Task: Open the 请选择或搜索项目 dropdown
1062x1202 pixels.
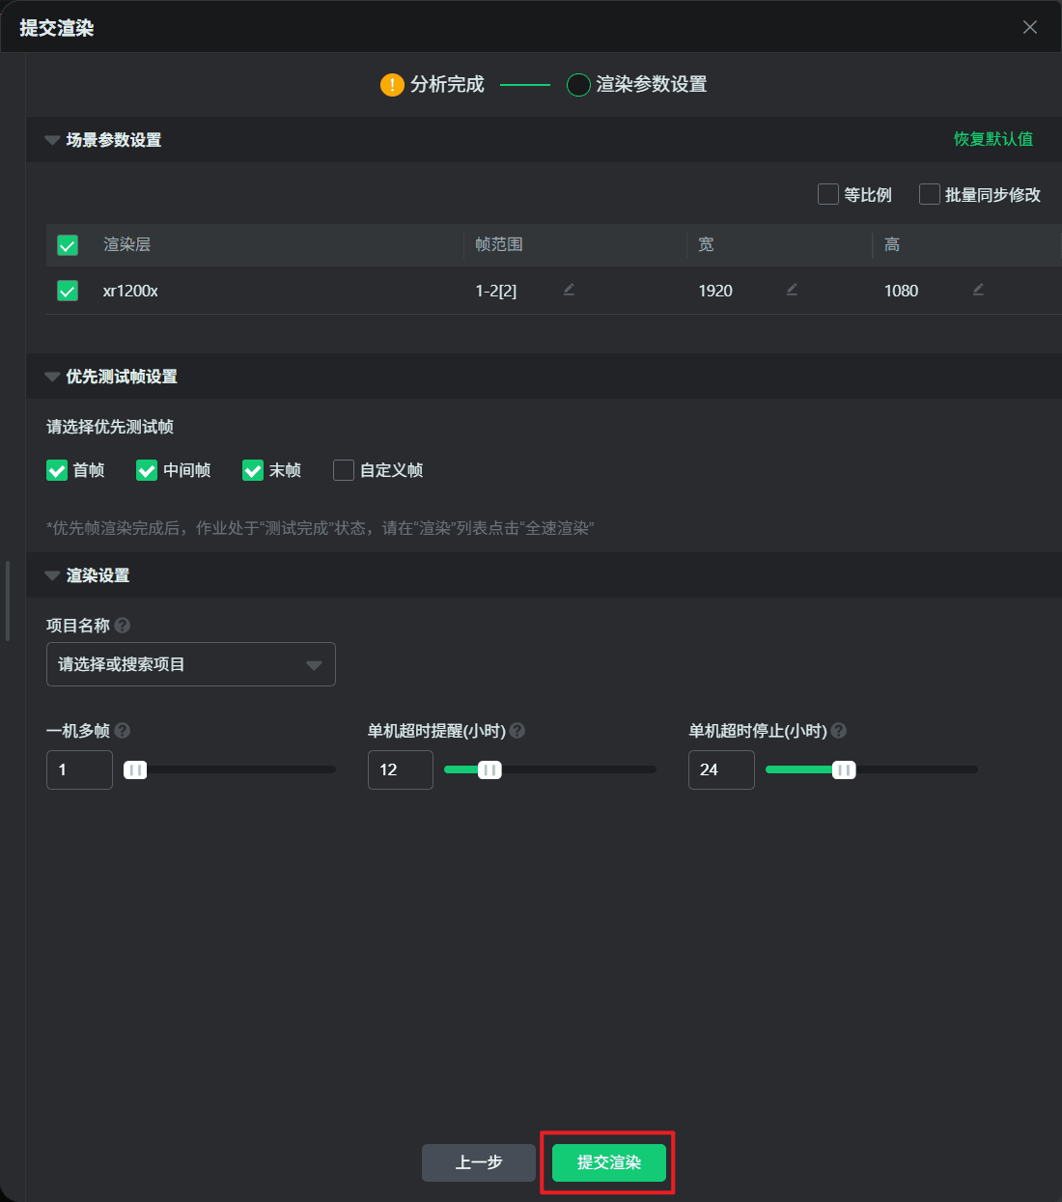Action: click(191, 664)
